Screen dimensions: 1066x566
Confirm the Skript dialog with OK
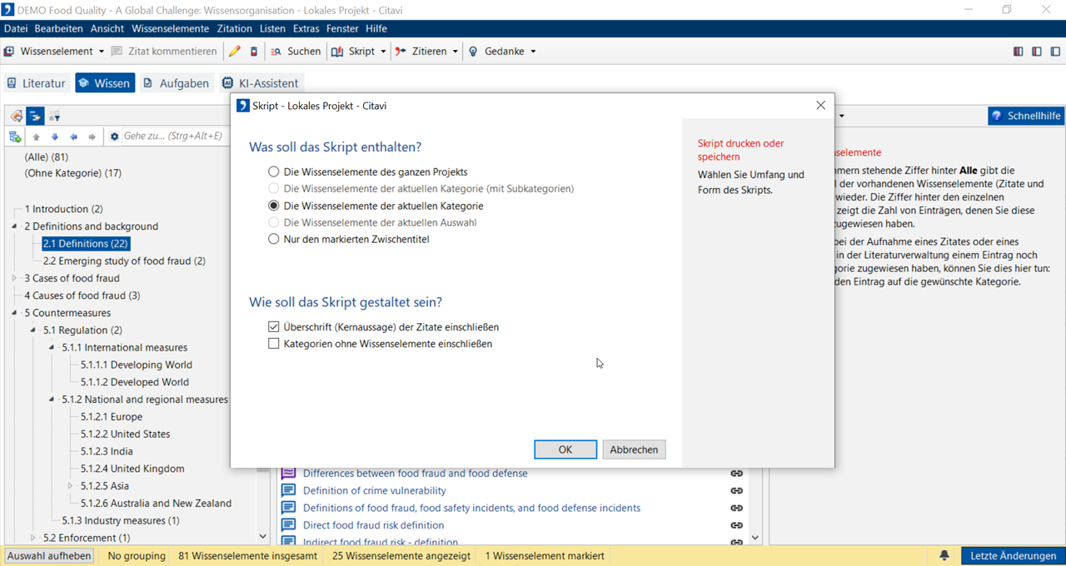point(565,449)
